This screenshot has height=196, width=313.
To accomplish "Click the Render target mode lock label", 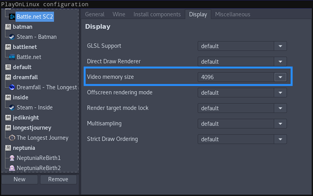I will tap(118, 108).
